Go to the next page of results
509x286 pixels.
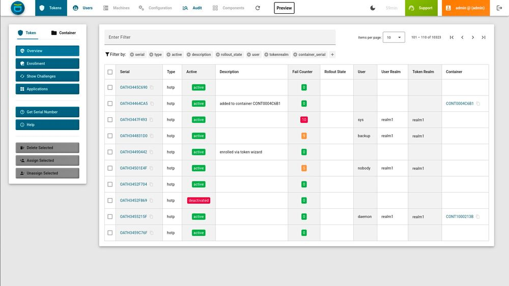473,37
